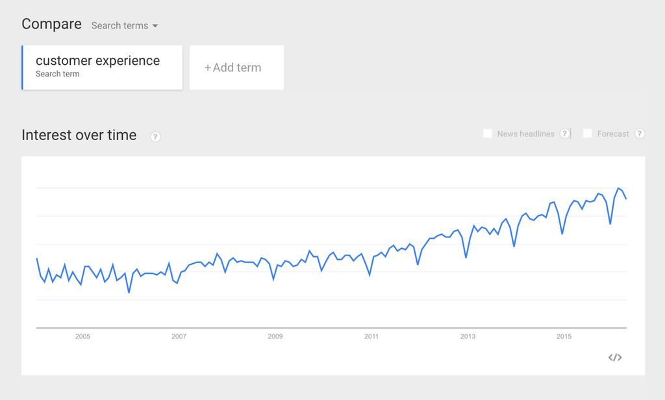
Task: Click the Interest over time title
Action: click(x=79, y=135)
